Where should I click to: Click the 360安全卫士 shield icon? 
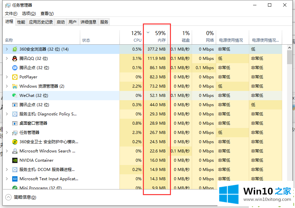pos(15,142)
